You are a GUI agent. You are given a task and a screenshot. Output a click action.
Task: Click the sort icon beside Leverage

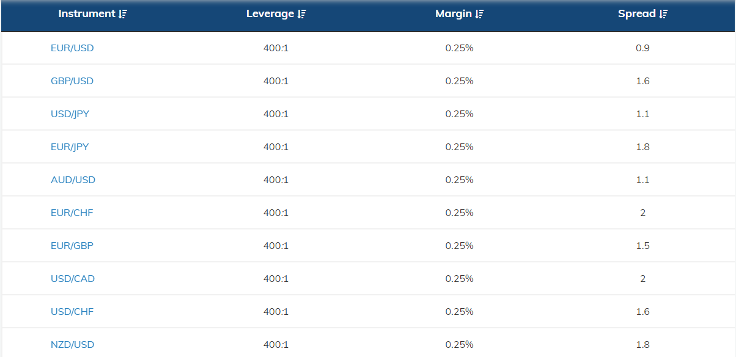tap(302, 14)
